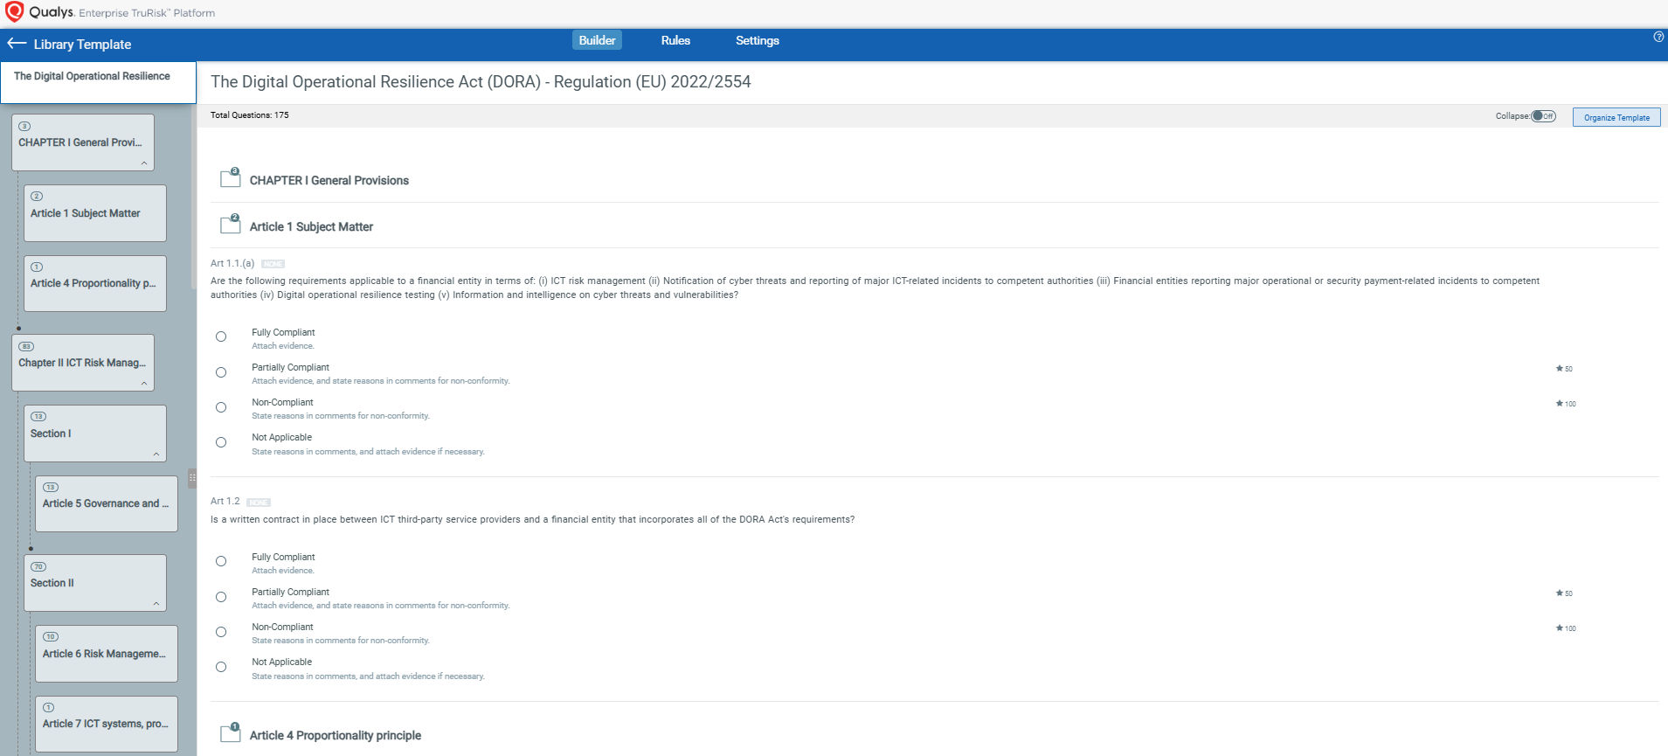Select Not Applicable for Art 1.2

tap(221, 667)
